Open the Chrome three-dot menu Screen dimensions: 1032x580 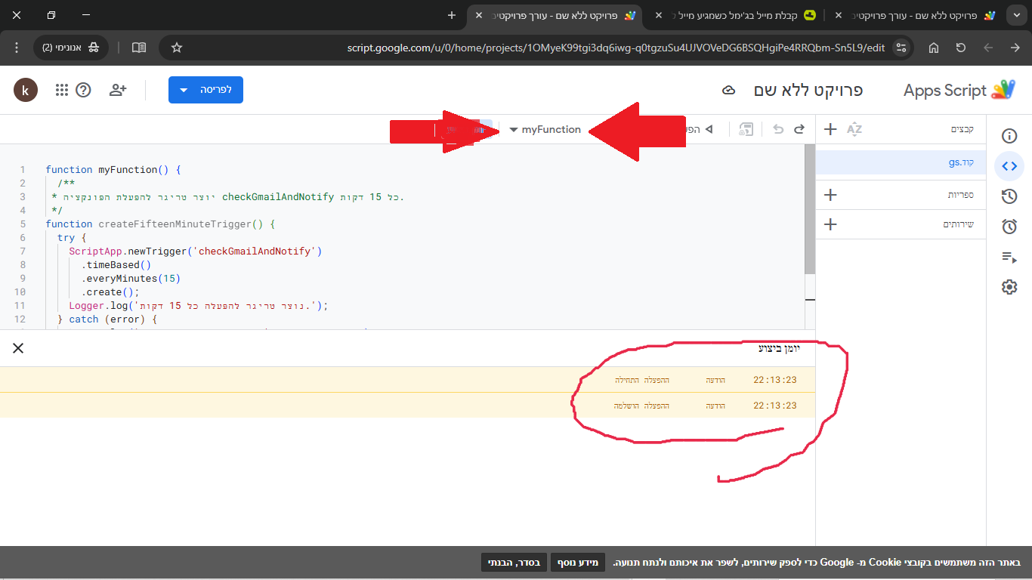[x=17, y=48]
